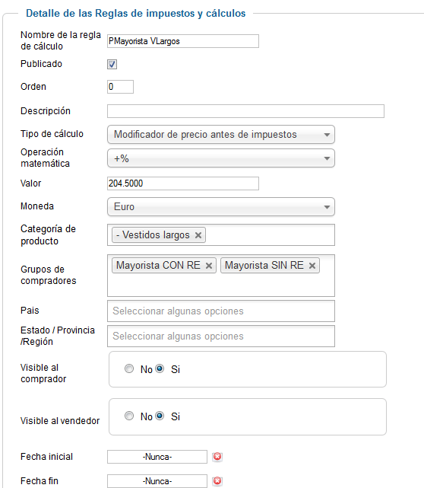The image size is (424, 488).
Task: Remove the Vestidos largos category tag
Action: pyautogui.click(x=198, y=235)
